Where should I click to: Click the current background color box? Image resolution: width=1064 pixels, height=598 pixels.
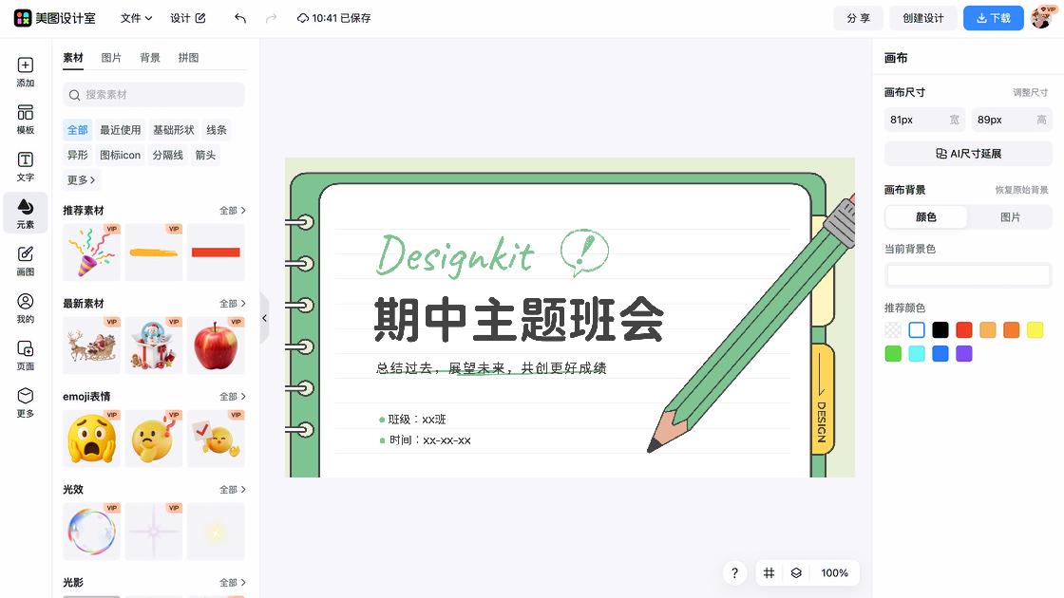click(x=968, y=274)
